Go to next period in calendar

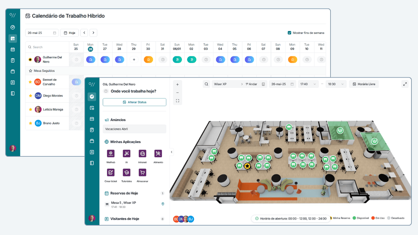(x=93, y=33)
